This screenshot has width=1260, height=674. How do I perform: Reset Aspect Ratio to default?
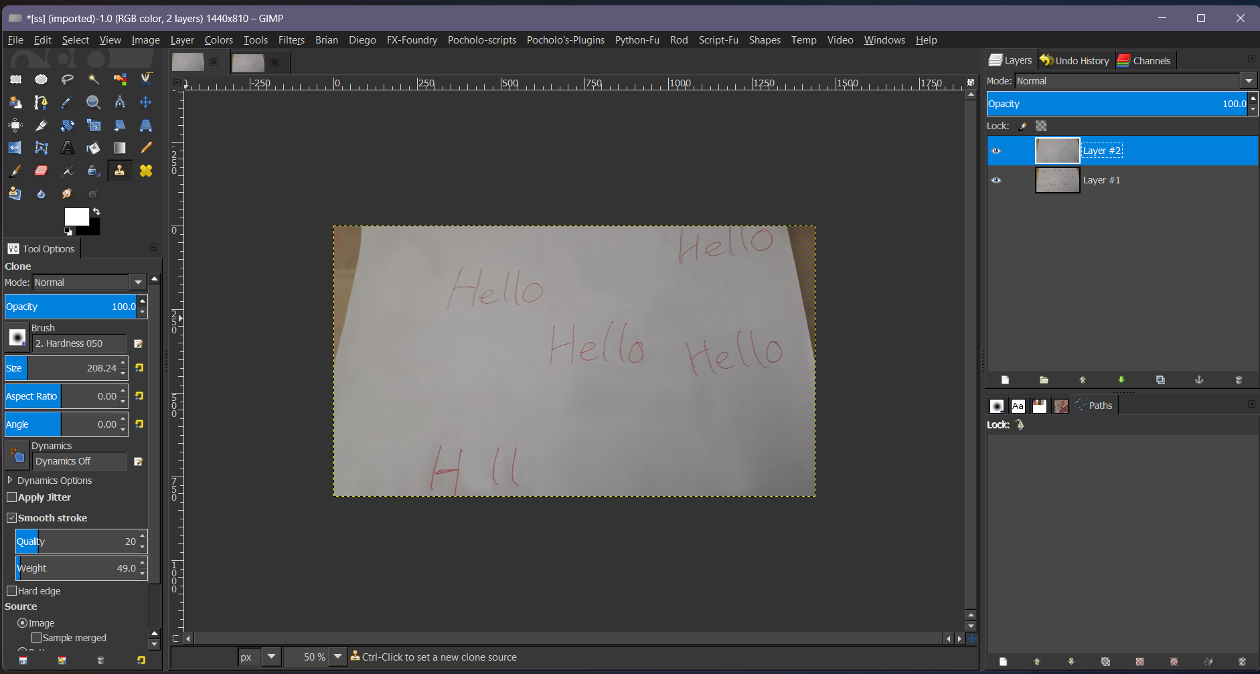click(x=139, y=396)
